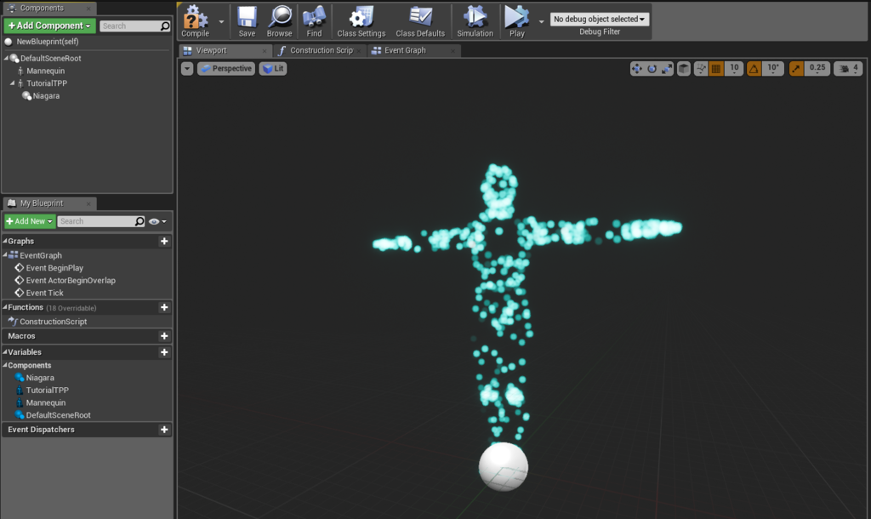871x519 pixels.
Task: Toggle world/local coordinate space
Action: (x=684, y=68)
